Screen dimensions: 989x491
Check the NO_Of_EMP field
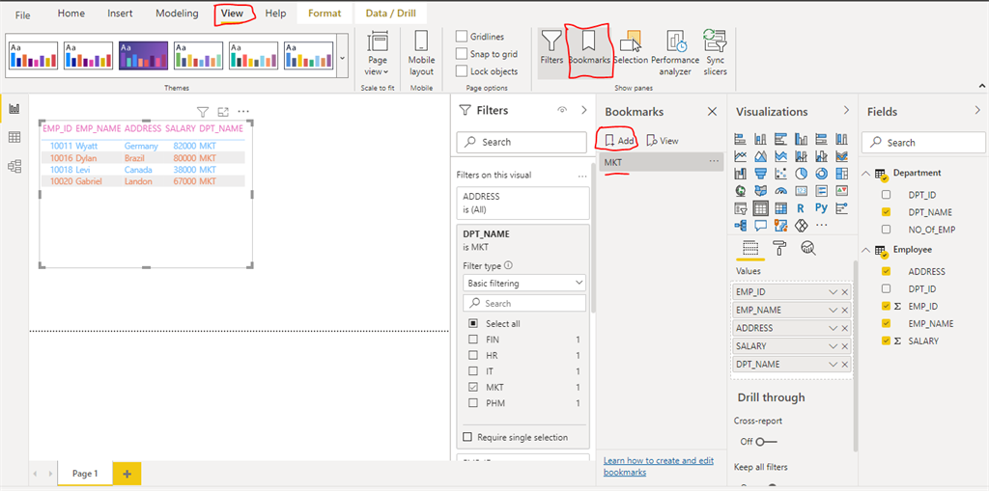click(x=887, y=230)
